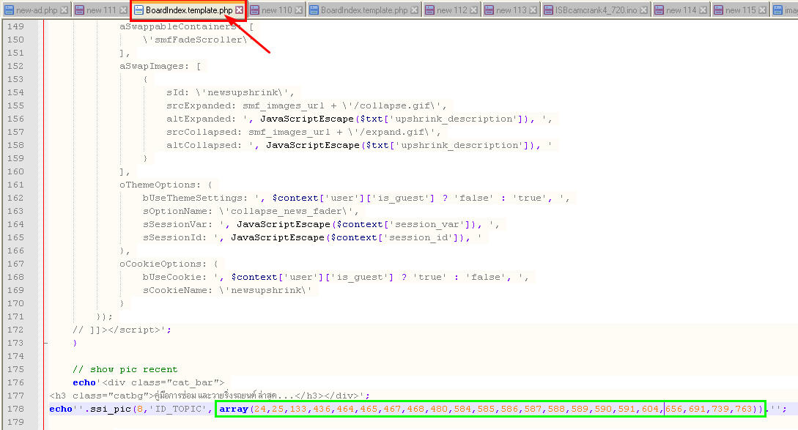Click the "// ]]></script>';" line

(122, 330)
